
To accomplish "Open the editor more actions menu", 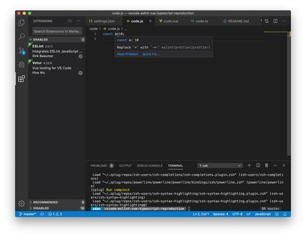I will pos(284,21).
